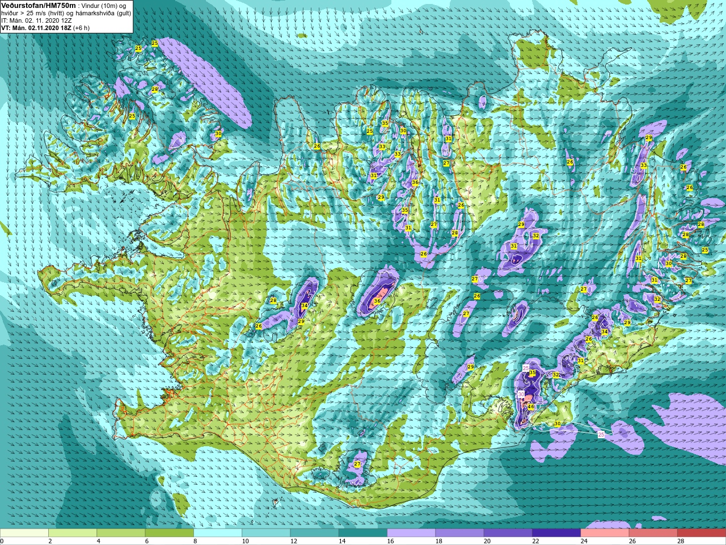The height and width of the screenshot is (545, 726).
Task: Click the 6–8 m/s olive green legend swatch
Action: (170, 533)
